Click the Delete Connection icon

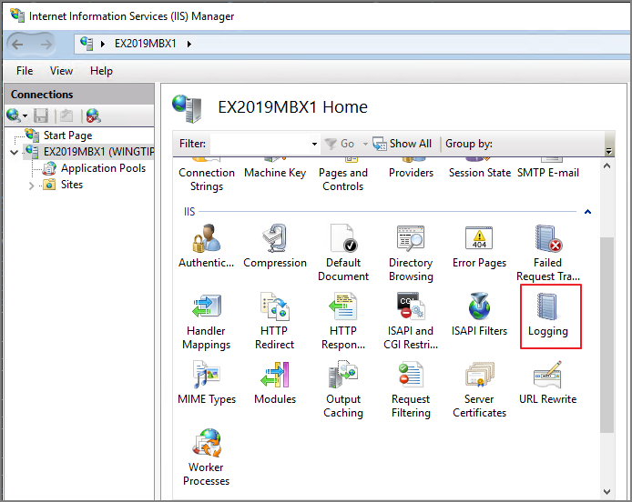point(93,115)
